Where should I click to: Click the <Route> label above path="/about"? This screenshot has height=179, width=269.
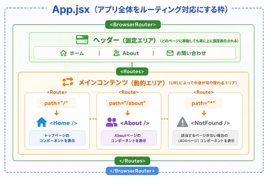click(x=128, y=92)
